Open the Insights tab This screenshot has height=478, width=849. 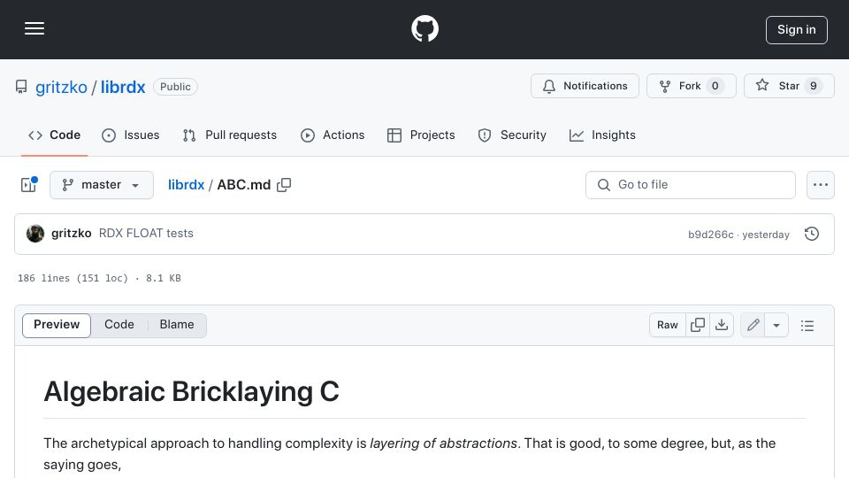602,135
